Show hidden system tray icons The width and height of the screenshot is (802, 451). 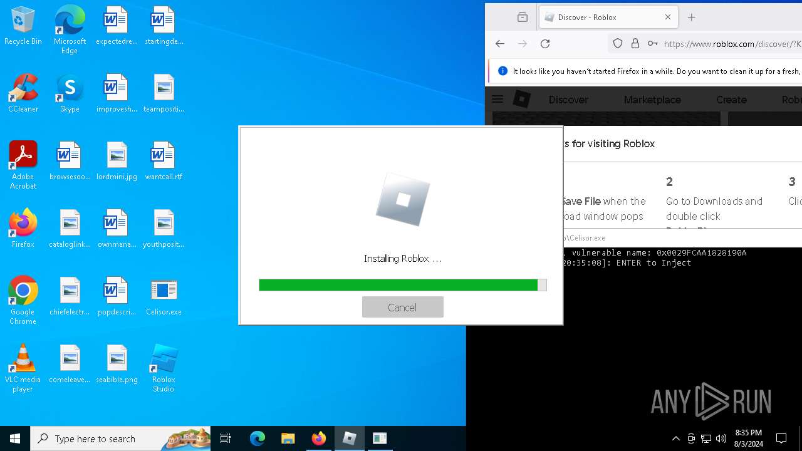tap(675, 438)
